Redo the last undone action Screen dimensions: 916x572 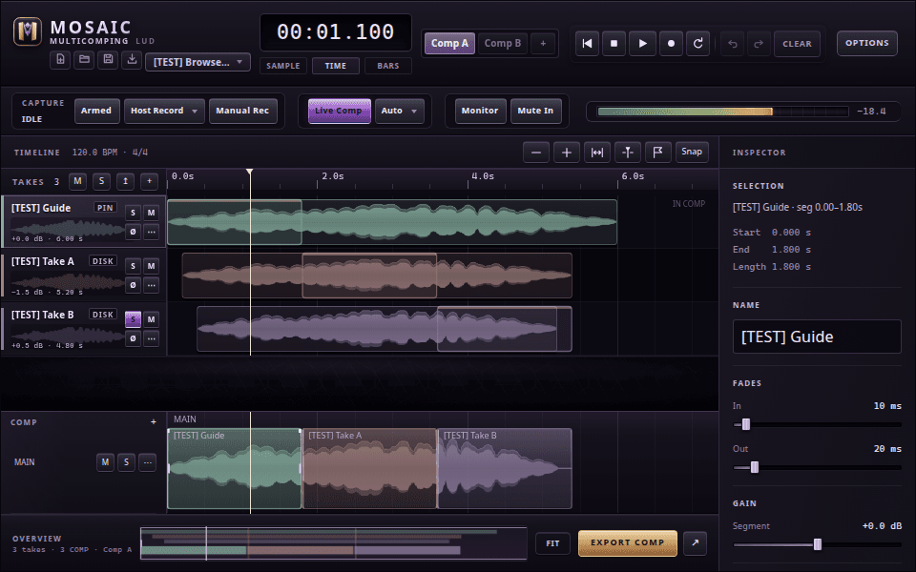(759, 44)
